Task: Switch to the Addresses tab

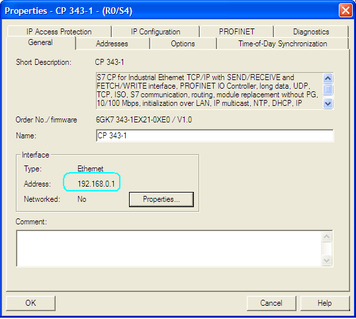Action: [x=112, y=44]
